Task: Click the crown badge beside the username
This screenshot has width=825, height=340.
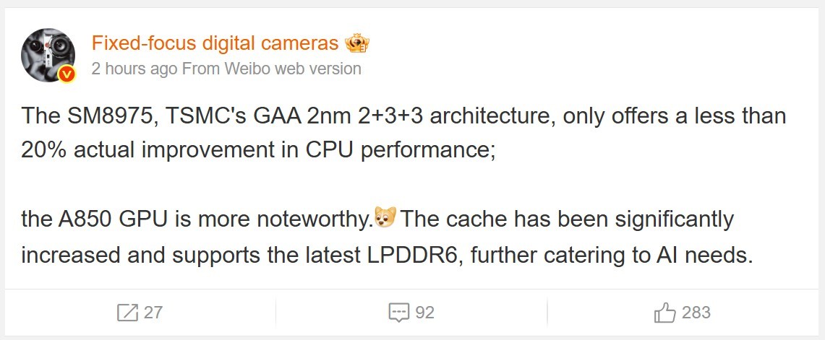Action: point(356,43)
